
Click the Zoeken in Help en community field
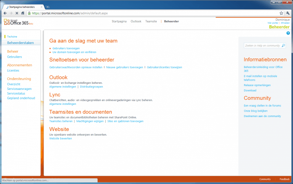coord(262,46)
